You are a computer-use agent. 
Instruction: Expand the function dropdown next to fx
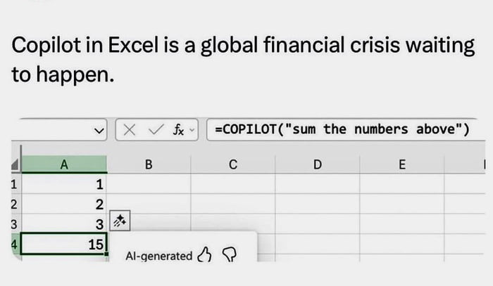point(193,130)
